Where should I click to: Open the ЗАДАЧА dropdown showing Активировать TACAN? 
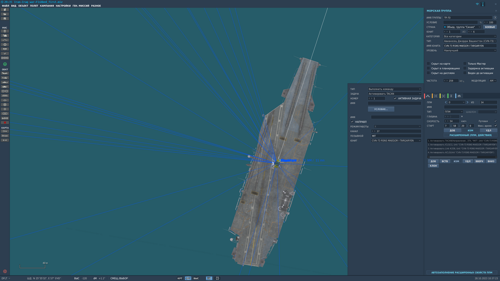point(394,94)
